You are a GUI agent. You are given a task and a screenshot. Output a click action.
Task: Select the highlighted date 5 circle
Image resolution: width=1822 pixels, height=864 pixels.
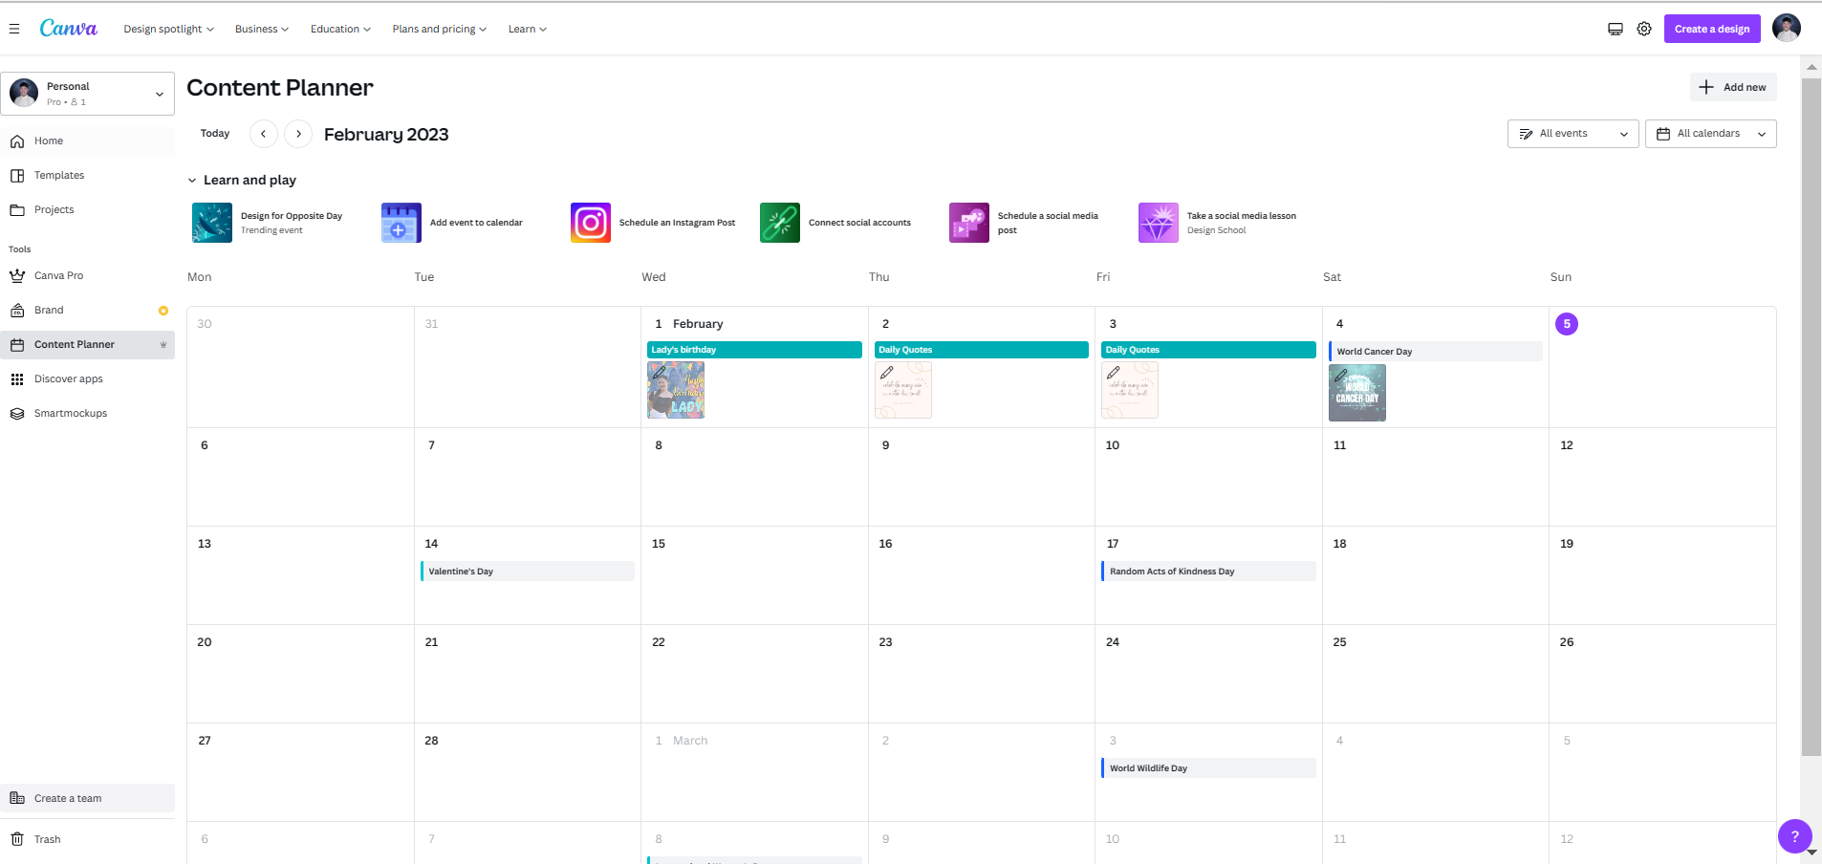click(x=1567, y=324)
